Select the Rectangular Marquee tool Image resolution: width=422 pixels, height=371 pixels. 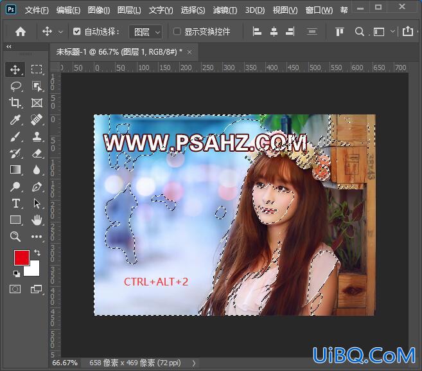(37, 69)
